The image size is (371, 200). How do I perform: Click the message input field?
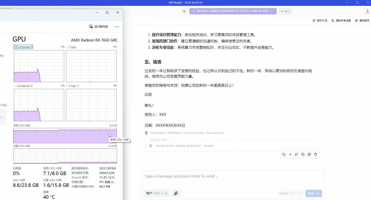click(232, 176)
